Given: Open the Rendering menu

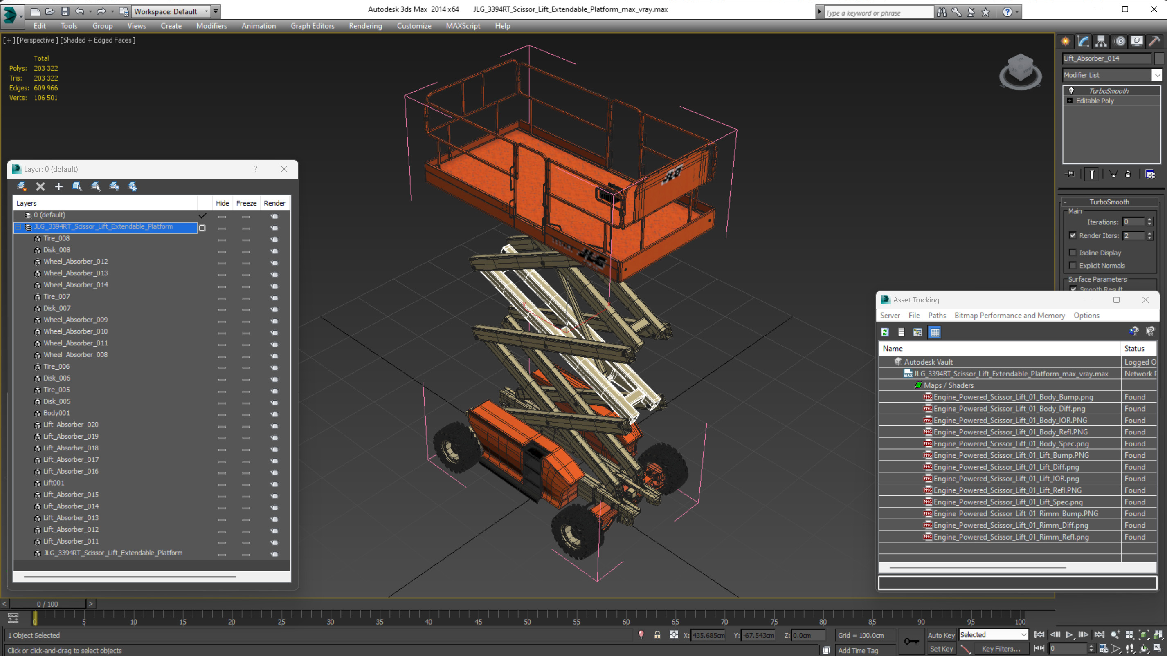Looking at the screenshot, I should pos(365,26).
